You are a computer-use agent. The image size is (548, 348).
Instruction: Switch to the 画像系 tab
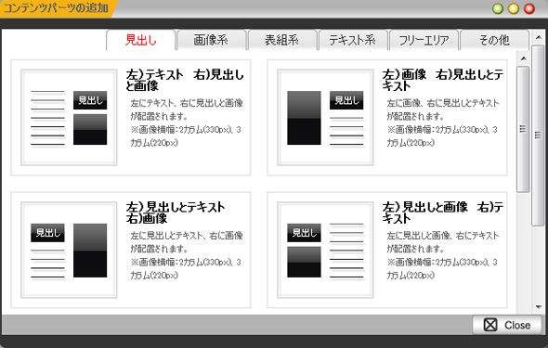pyautogui.click(x=211, y=40)
